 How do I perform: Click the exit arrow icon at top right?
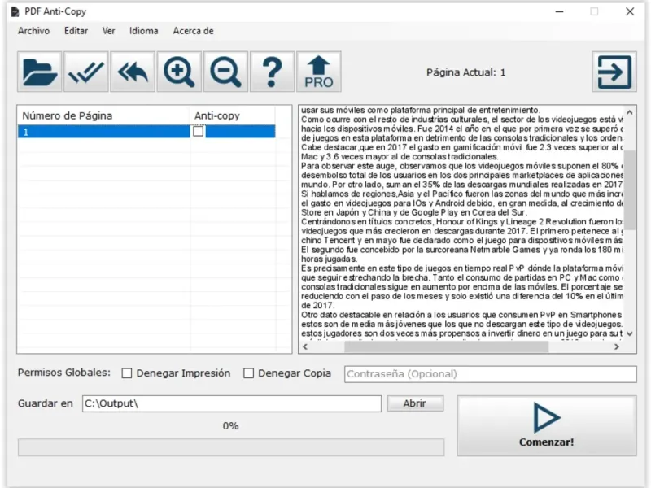tap(614, 72)
